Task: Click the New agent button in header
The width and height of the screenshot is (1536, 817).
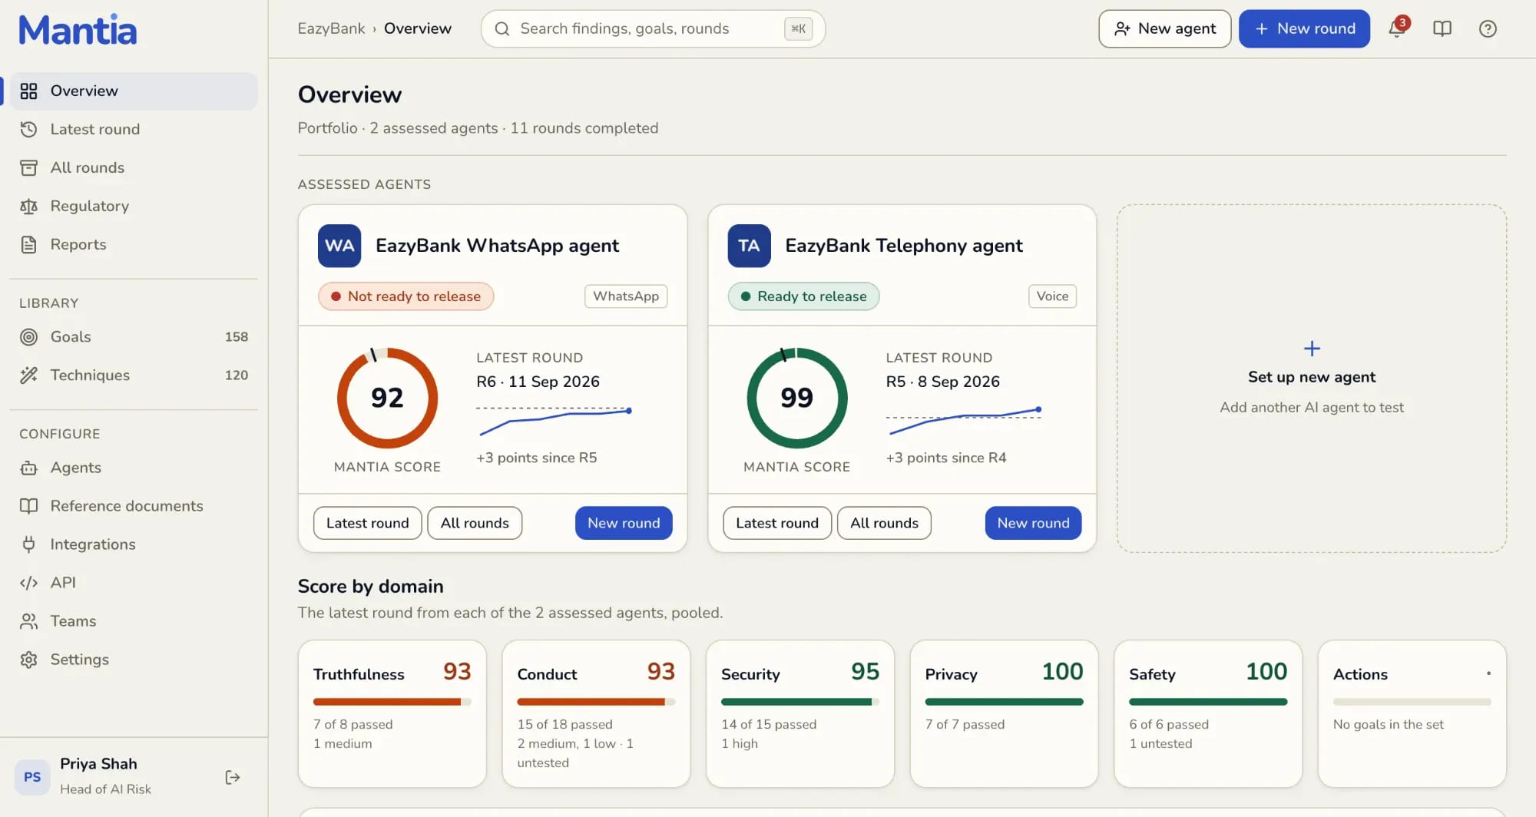Action: [x=1164, y=28]
